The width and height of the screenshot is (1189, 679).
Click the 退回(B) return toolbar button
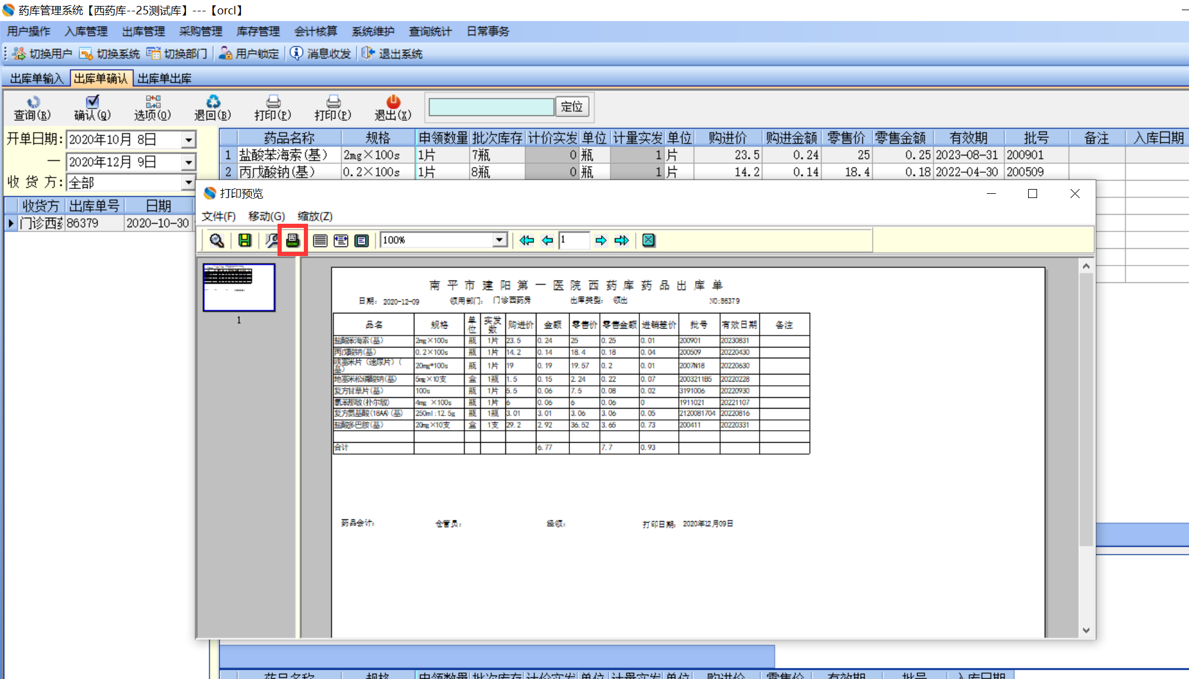pyautogui.click(x=212, y=108)
